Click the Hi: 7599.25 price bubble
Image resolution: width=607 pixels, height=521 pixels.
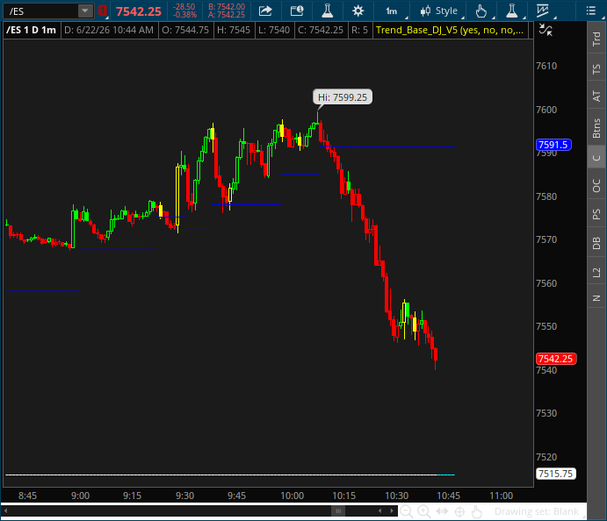343,97
